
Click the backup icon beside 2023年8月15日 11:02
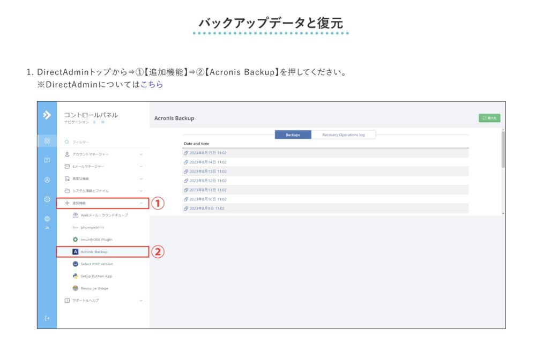click(x=186, y=153)
